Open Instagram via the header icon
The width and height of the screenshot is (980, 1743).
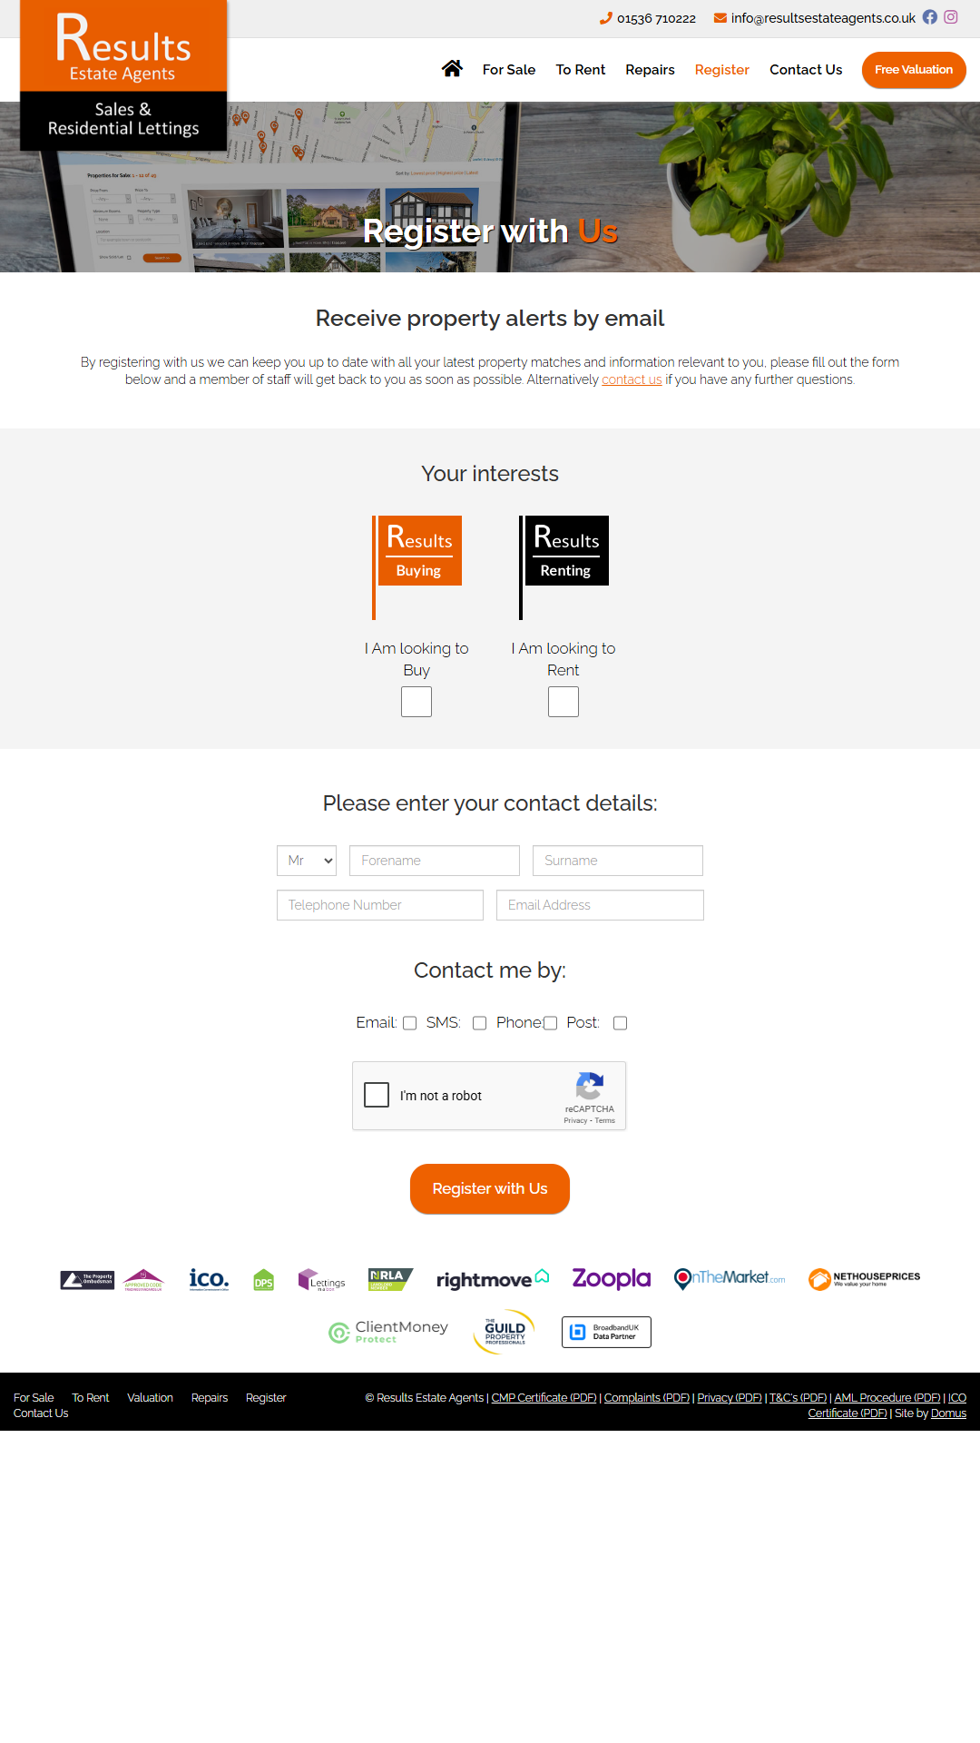click(x=951, y=17)
